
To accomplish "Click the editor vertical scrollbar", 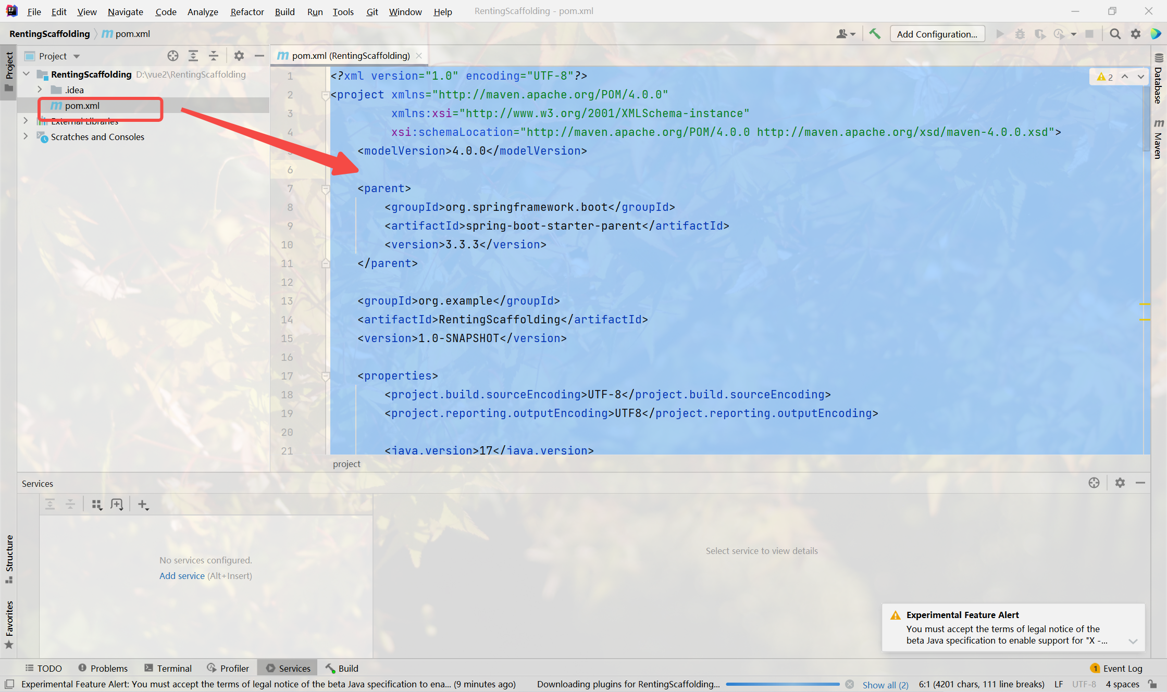I will click(1146, 118).
